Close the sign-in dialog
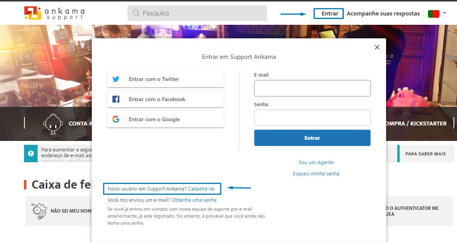This screenshot has width=457, height=242. 377,47
